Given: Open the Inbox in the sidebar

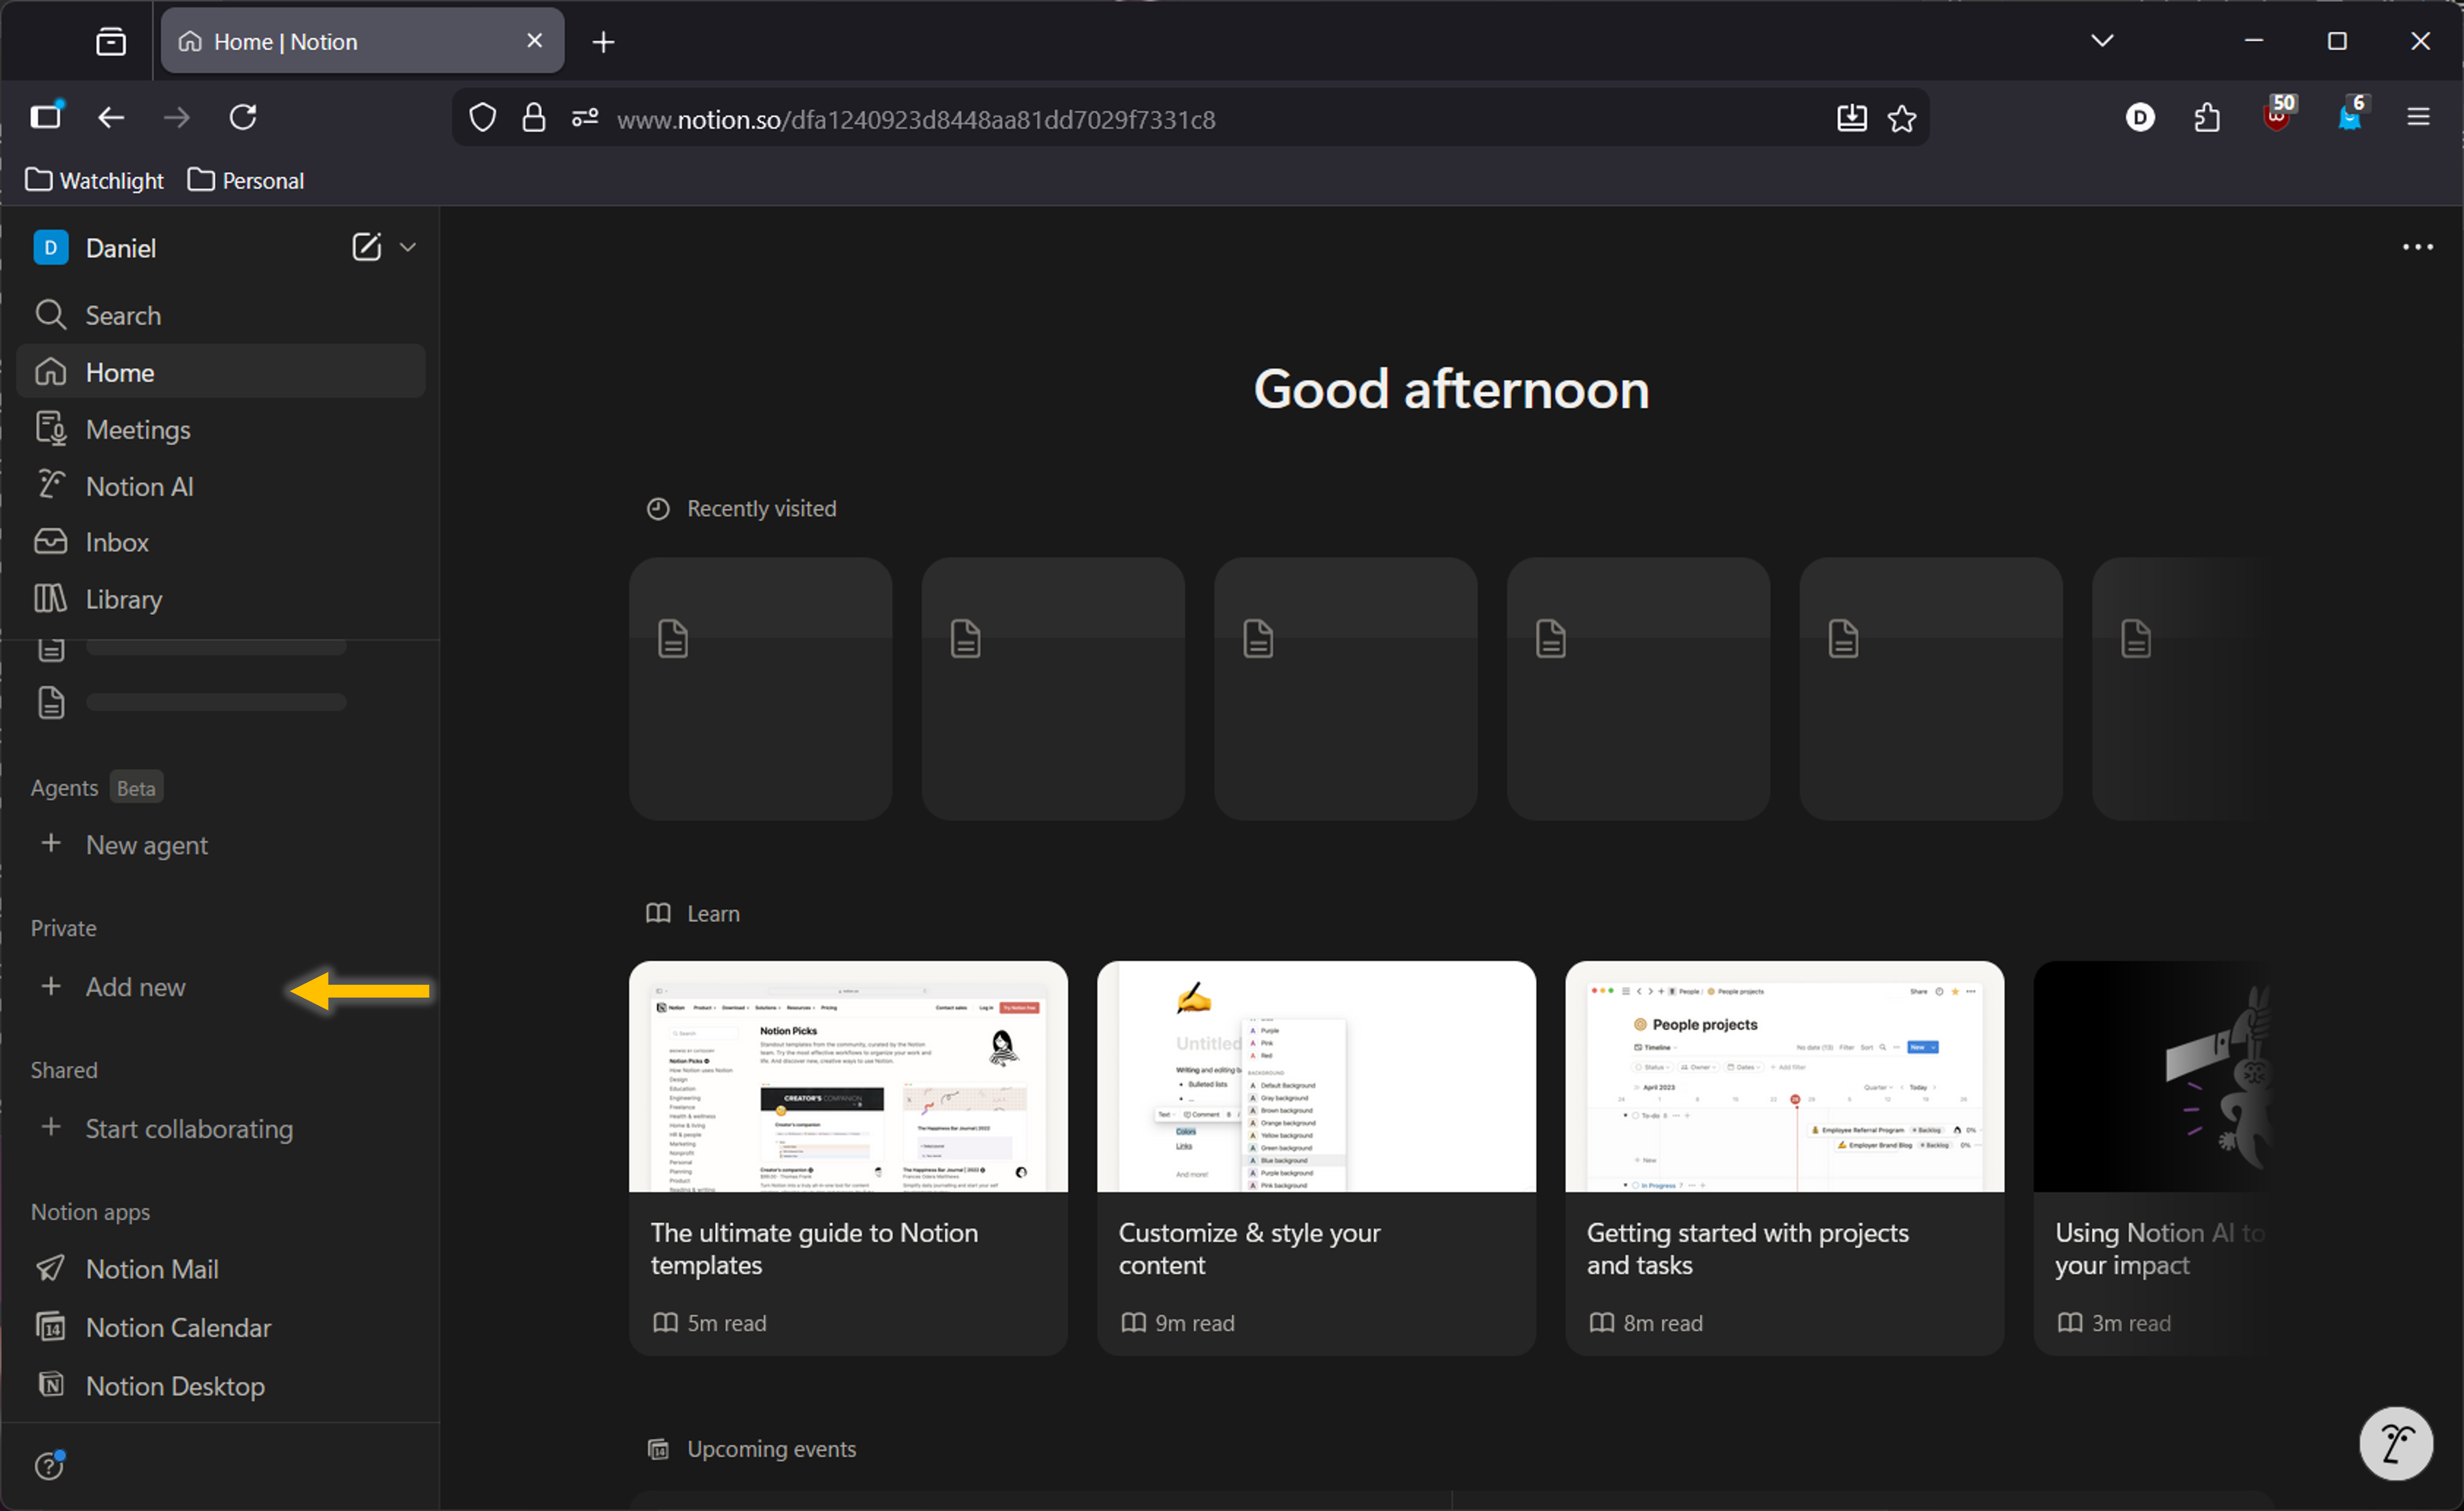Looking at the screenshot, I should [x=116, y=543].
